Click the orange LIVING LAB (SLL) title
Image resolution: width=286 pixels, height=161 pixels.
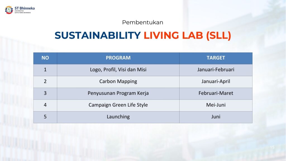187,35
